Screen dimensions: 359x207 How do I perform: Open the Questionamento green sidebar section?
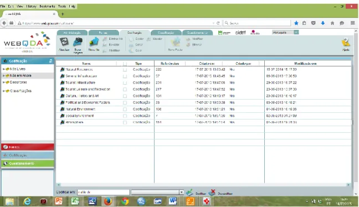click(x=28, y=163)
